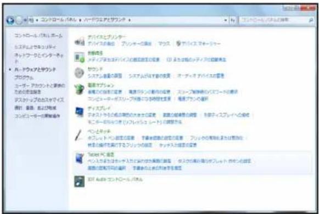
Task: Open ネットワークとインターネット in the sidebar
Action: click(x=39, y=58)
